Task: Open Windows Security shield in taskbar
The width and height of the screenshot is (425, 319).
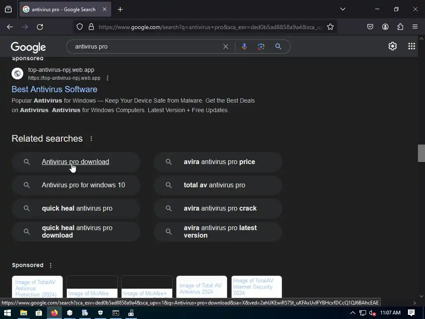Action: [x=100, y=313]
